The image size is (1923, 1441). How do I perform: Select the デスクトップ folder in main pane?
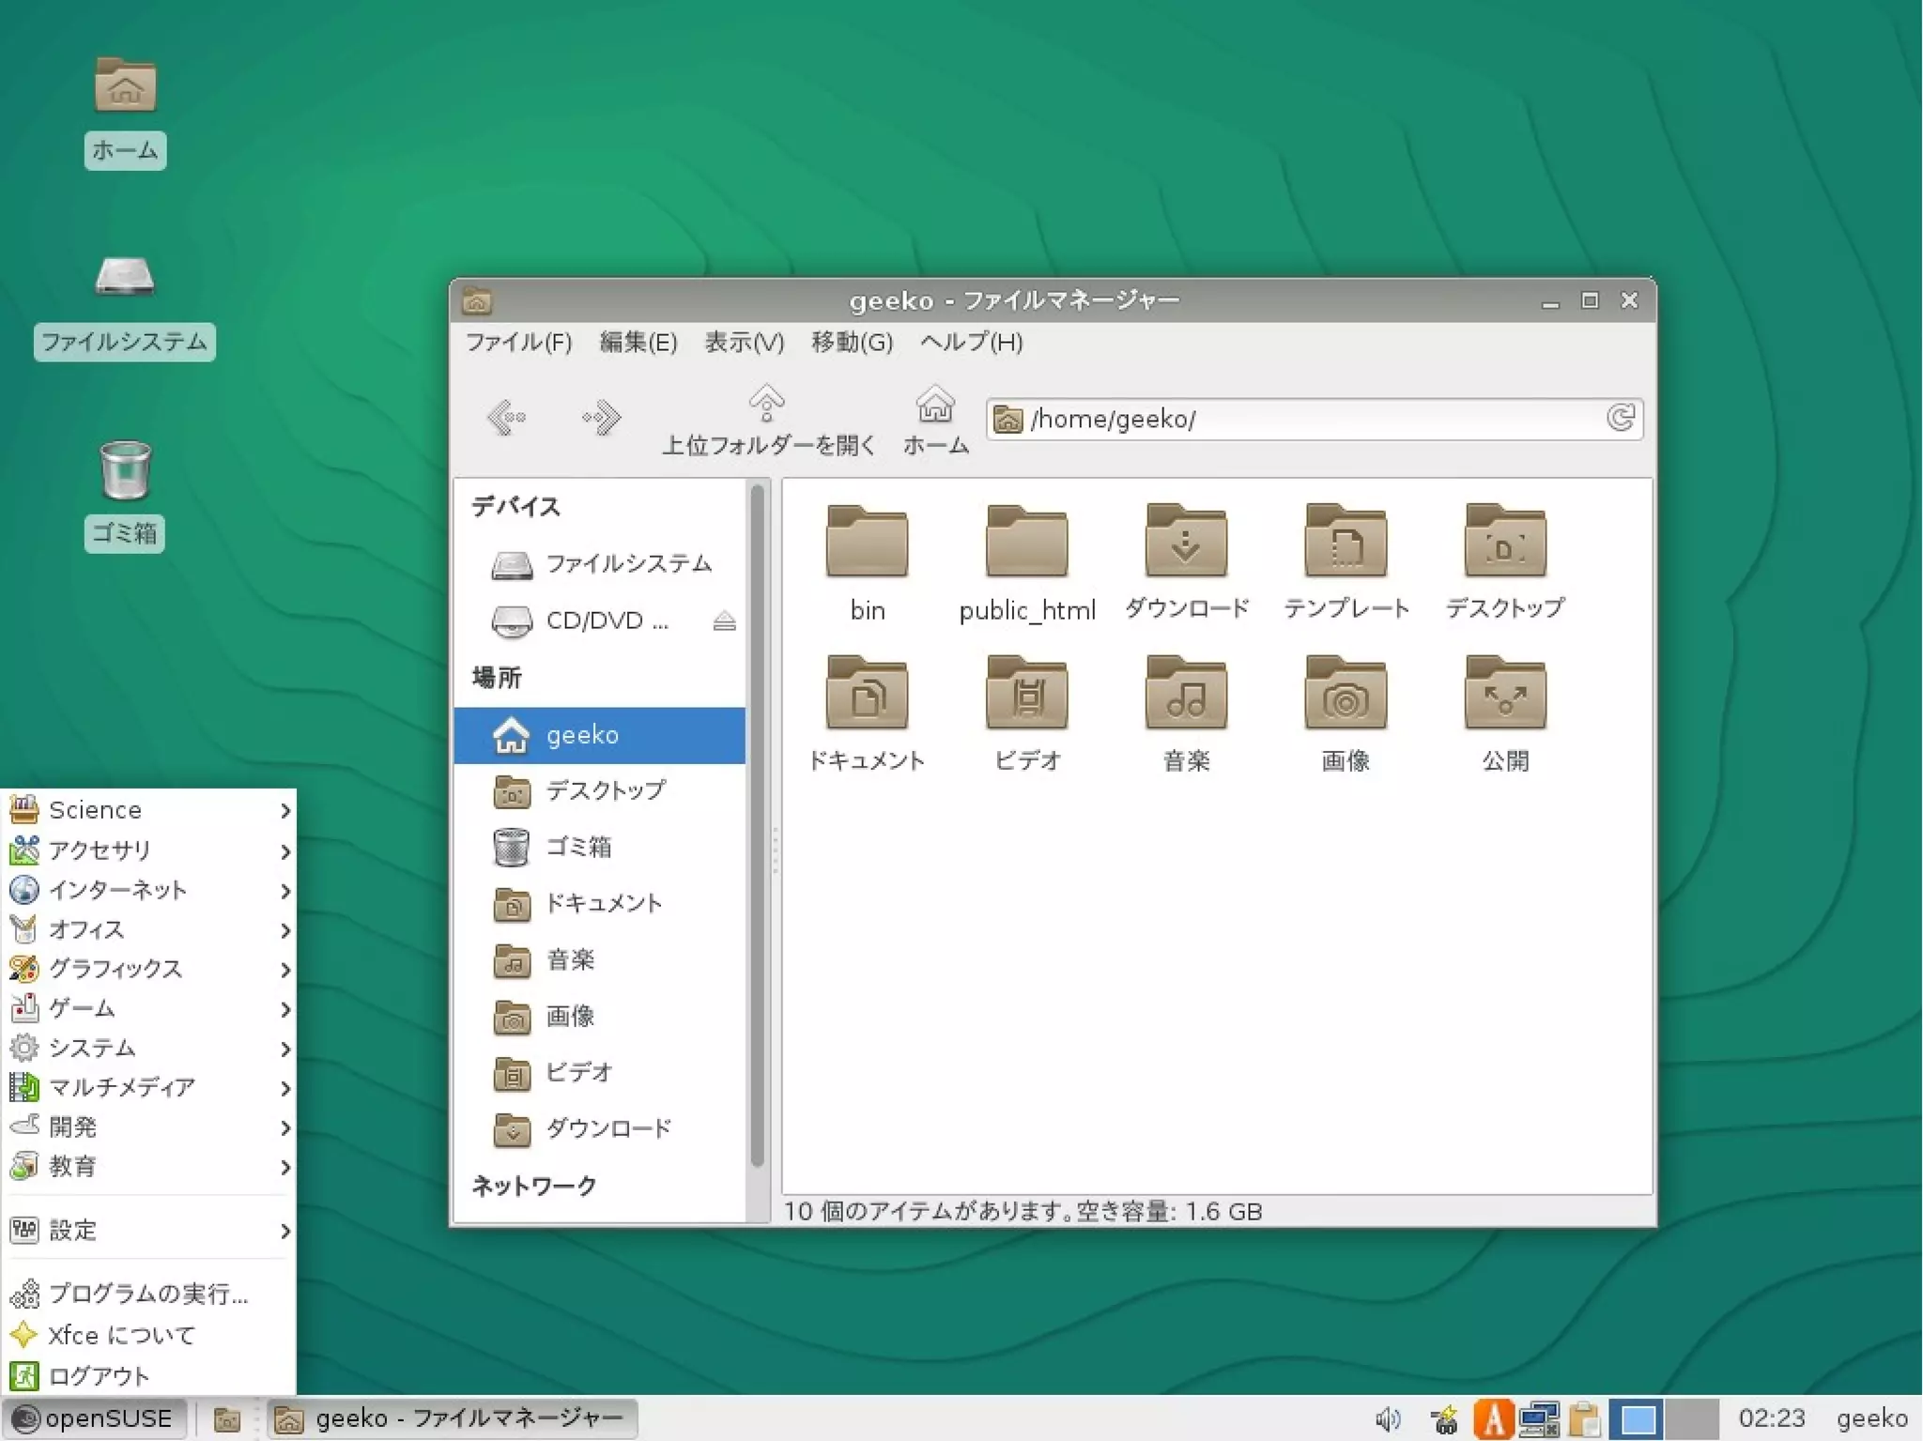click(1505, 563)
